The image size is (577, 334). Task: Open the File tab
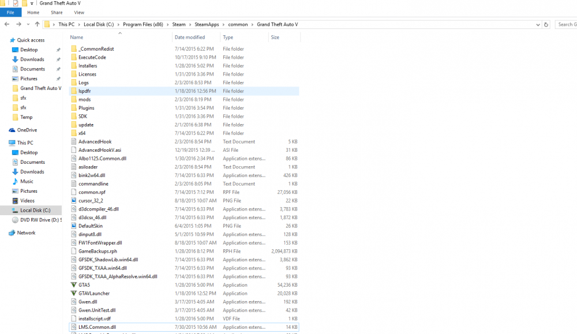tap(10, 13)
